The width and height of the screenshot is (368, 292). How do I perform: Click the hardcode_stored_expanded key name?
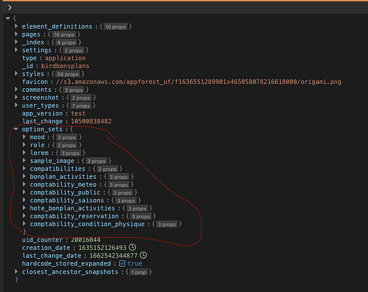(x=67, y=263)
